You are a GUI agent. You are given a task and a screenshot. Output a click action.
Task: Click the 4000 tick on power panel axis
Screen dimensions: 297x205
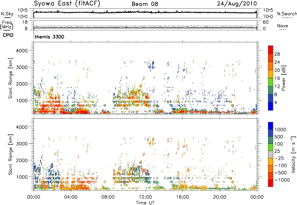click(x=22, y=51)
